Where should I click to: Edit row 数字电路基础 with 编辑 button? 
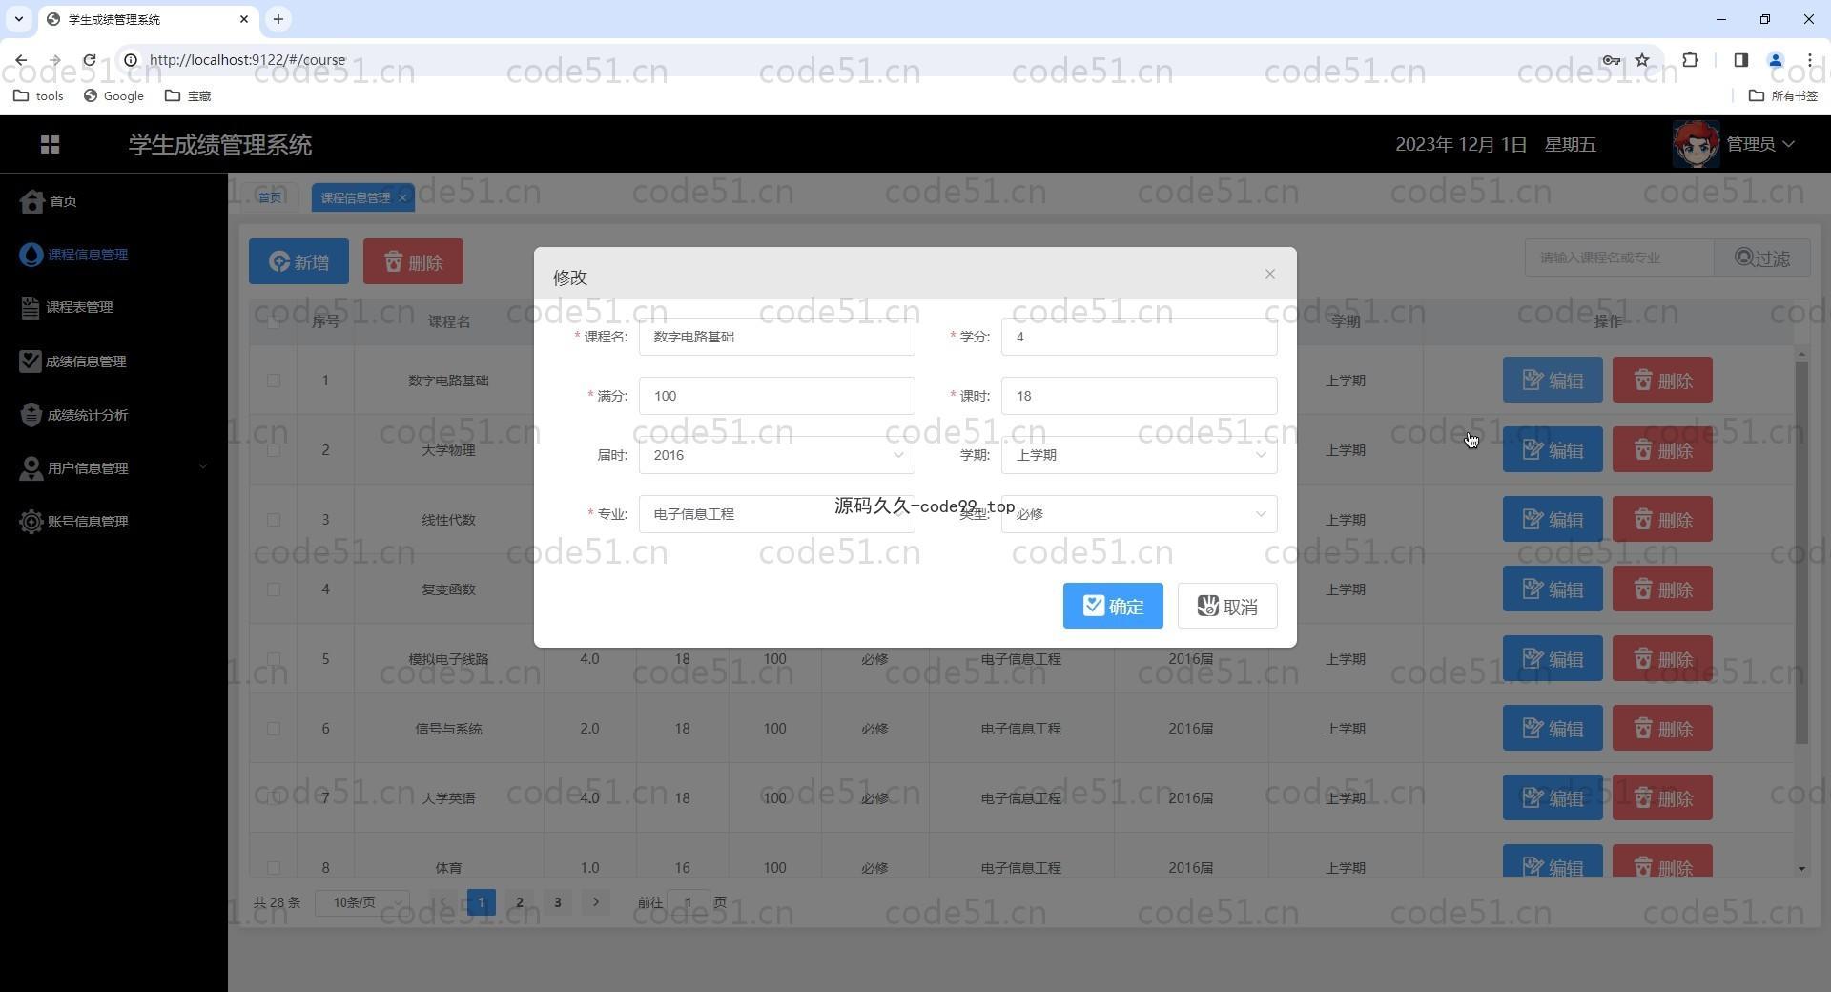point(1553,381)
